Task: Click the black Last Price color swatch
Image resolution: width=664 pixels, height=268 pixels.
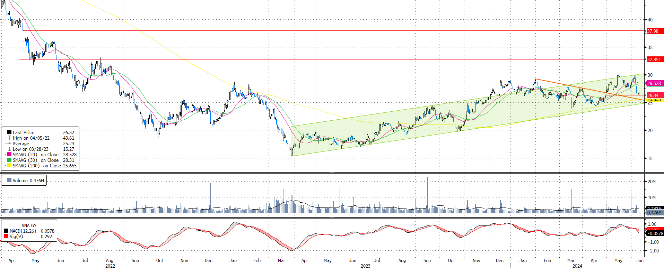Action: [9, 132]
